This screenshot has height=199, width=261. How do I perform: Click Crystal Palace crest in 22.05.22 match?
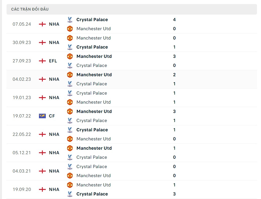pos(70,130)
